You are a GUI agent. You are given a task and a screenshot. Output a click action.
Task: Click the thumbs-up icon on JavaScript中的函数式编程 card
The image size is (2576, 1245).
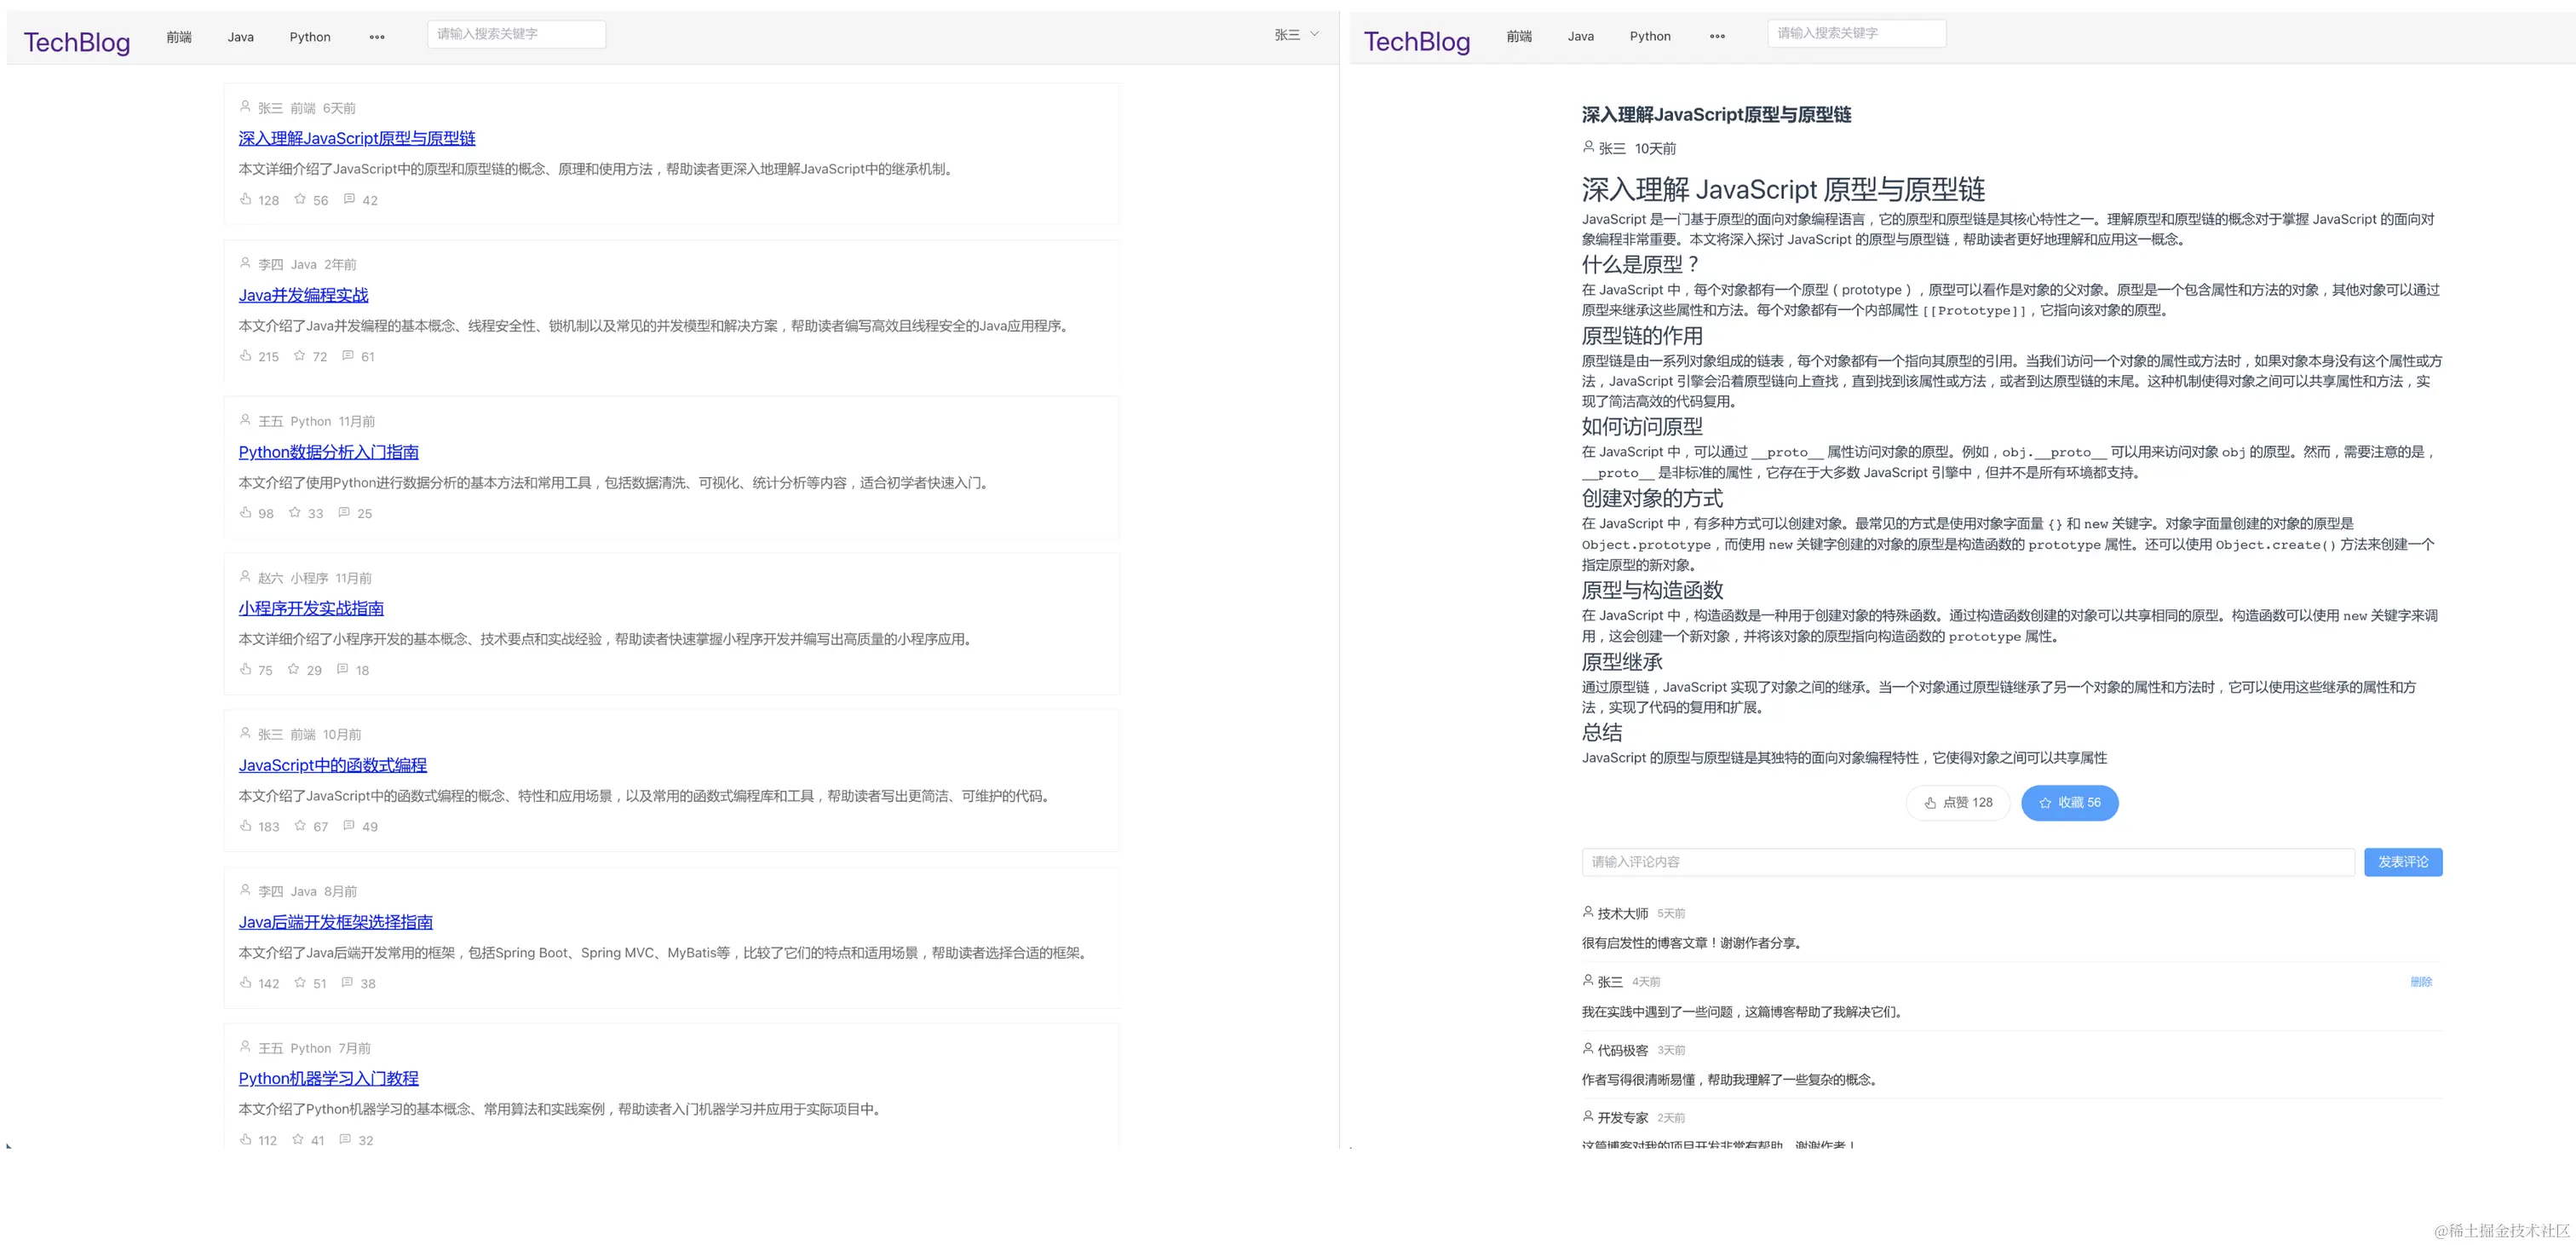246,826
